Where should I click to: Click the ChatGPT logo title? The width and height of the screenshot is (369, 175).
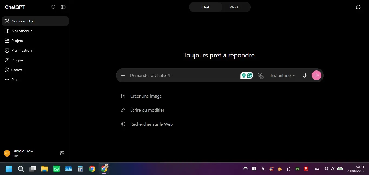coord(15,7)
